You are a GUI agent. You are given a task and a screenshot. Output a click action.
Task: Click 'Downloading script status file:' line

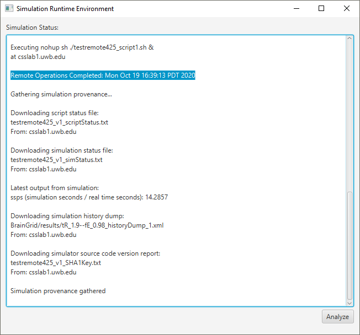click(55, 113)
